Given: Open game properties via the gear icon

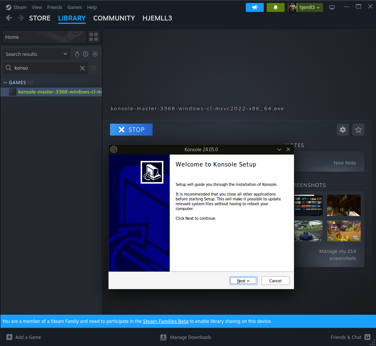Looking at the screenshot, I should coord(342,130).
